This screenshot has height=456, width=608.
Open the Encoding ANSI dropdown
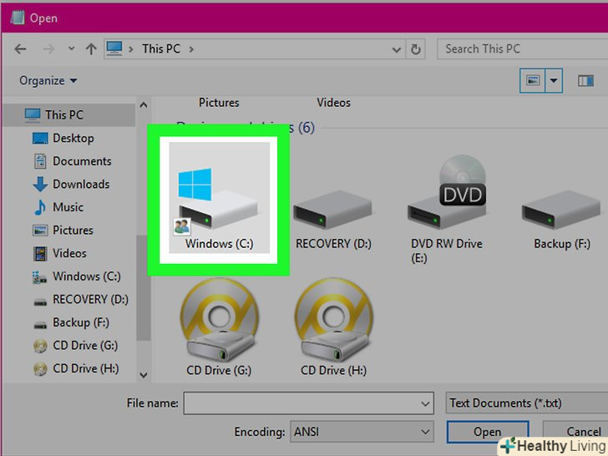coord(362,432)
